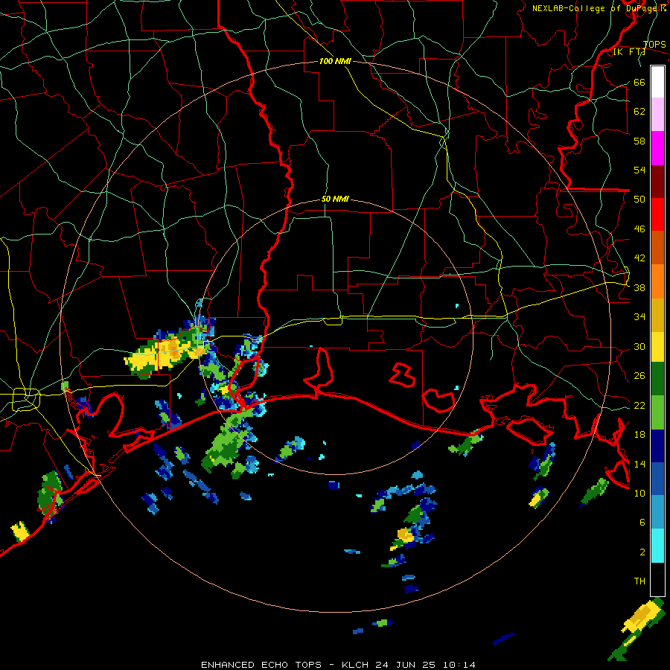Click the light sky-blue legend band
670x670 pixels.
[x=657, y=512]
